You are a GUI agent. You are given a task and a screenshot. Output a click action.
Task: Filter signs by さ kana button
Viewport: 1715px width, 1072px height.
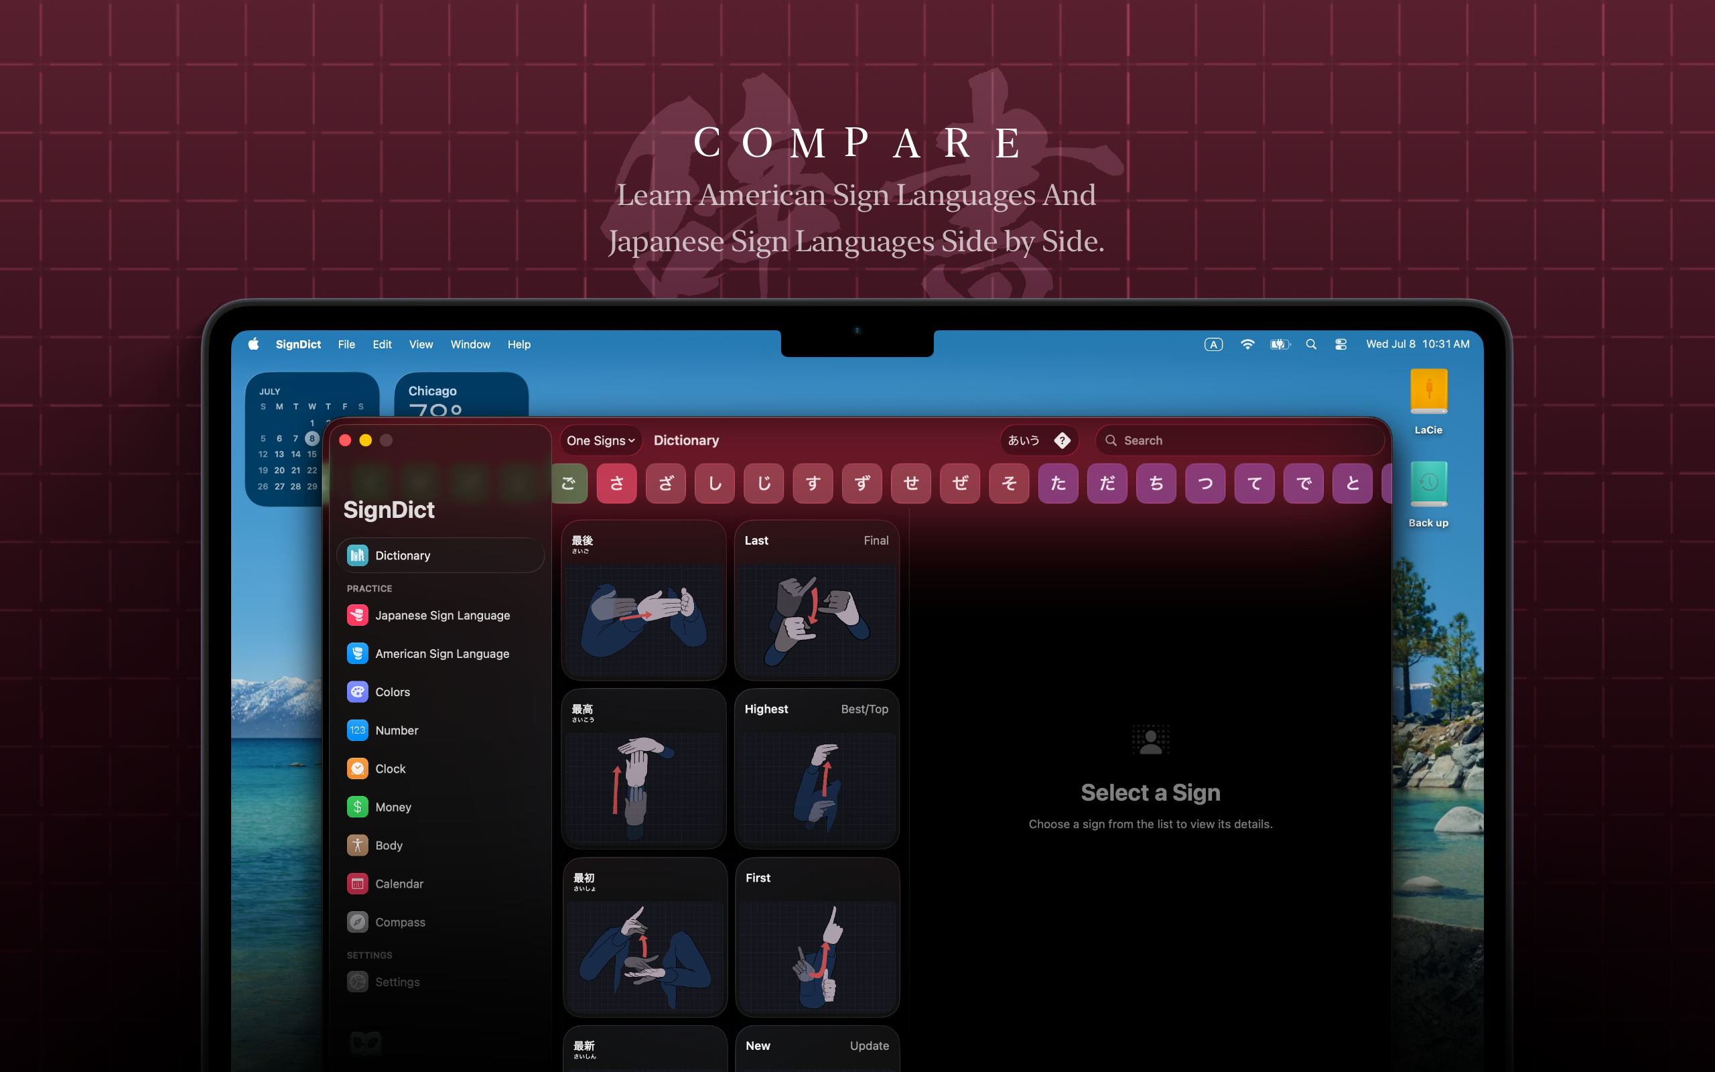(616, 484)
